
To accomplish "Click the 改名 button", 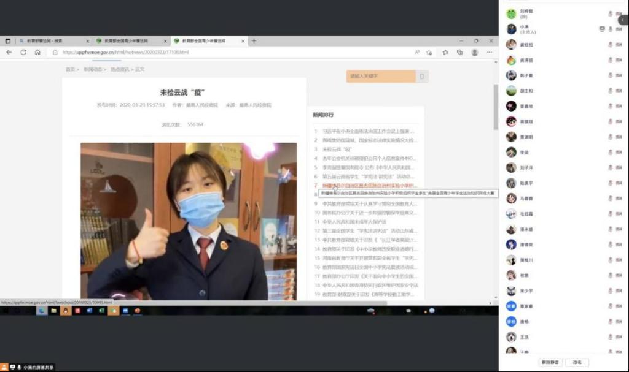I will (x=577, y=362).
